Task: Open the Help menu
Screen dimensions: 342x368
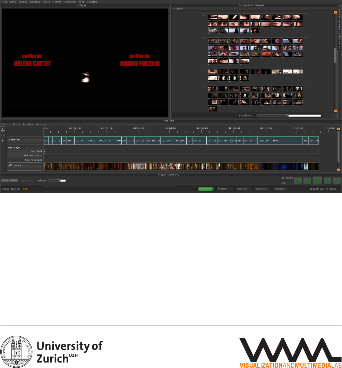Action: [81, 2]
